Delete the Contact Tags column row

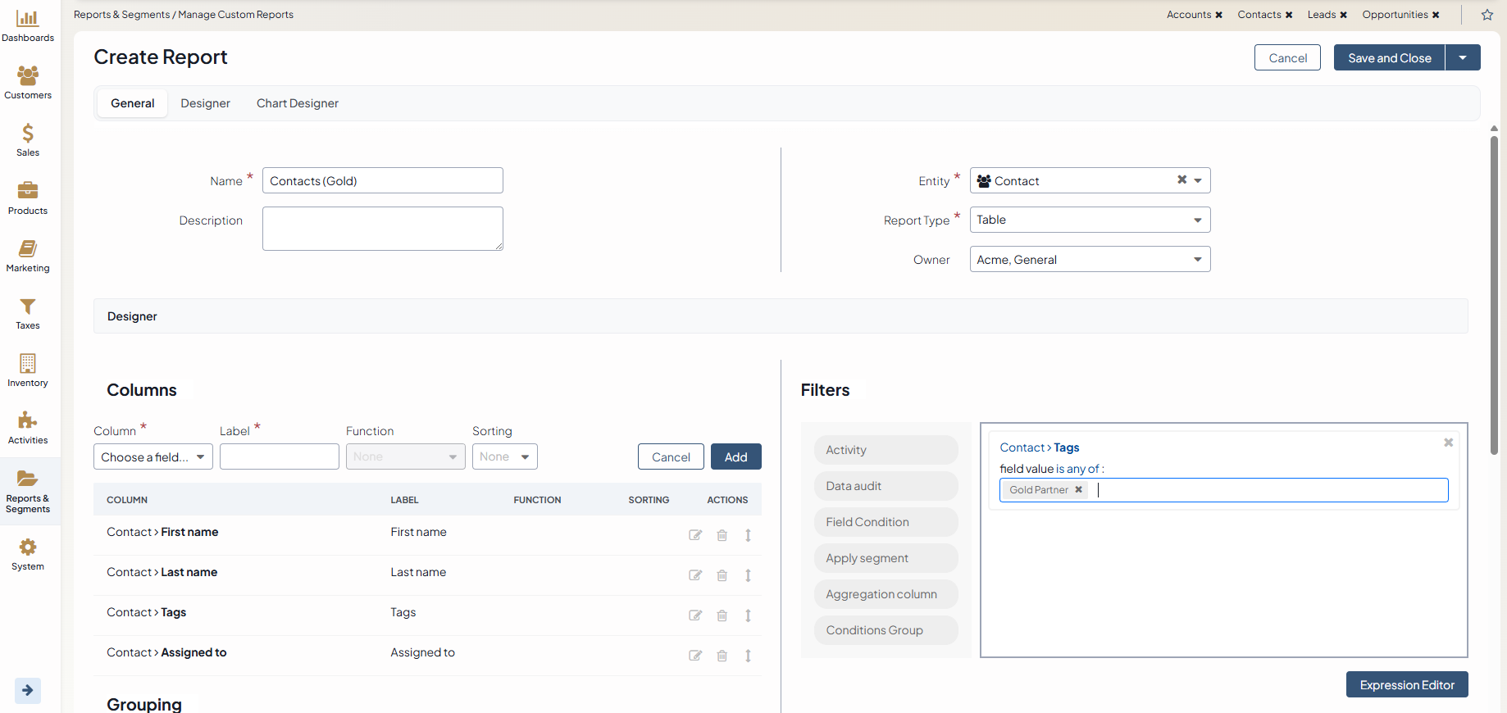coord(722,615)
